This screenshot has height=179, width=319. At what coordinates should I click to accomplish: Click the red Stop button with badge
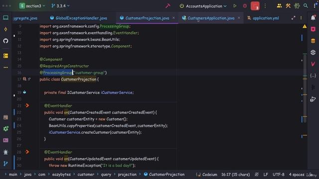[255, 6]
